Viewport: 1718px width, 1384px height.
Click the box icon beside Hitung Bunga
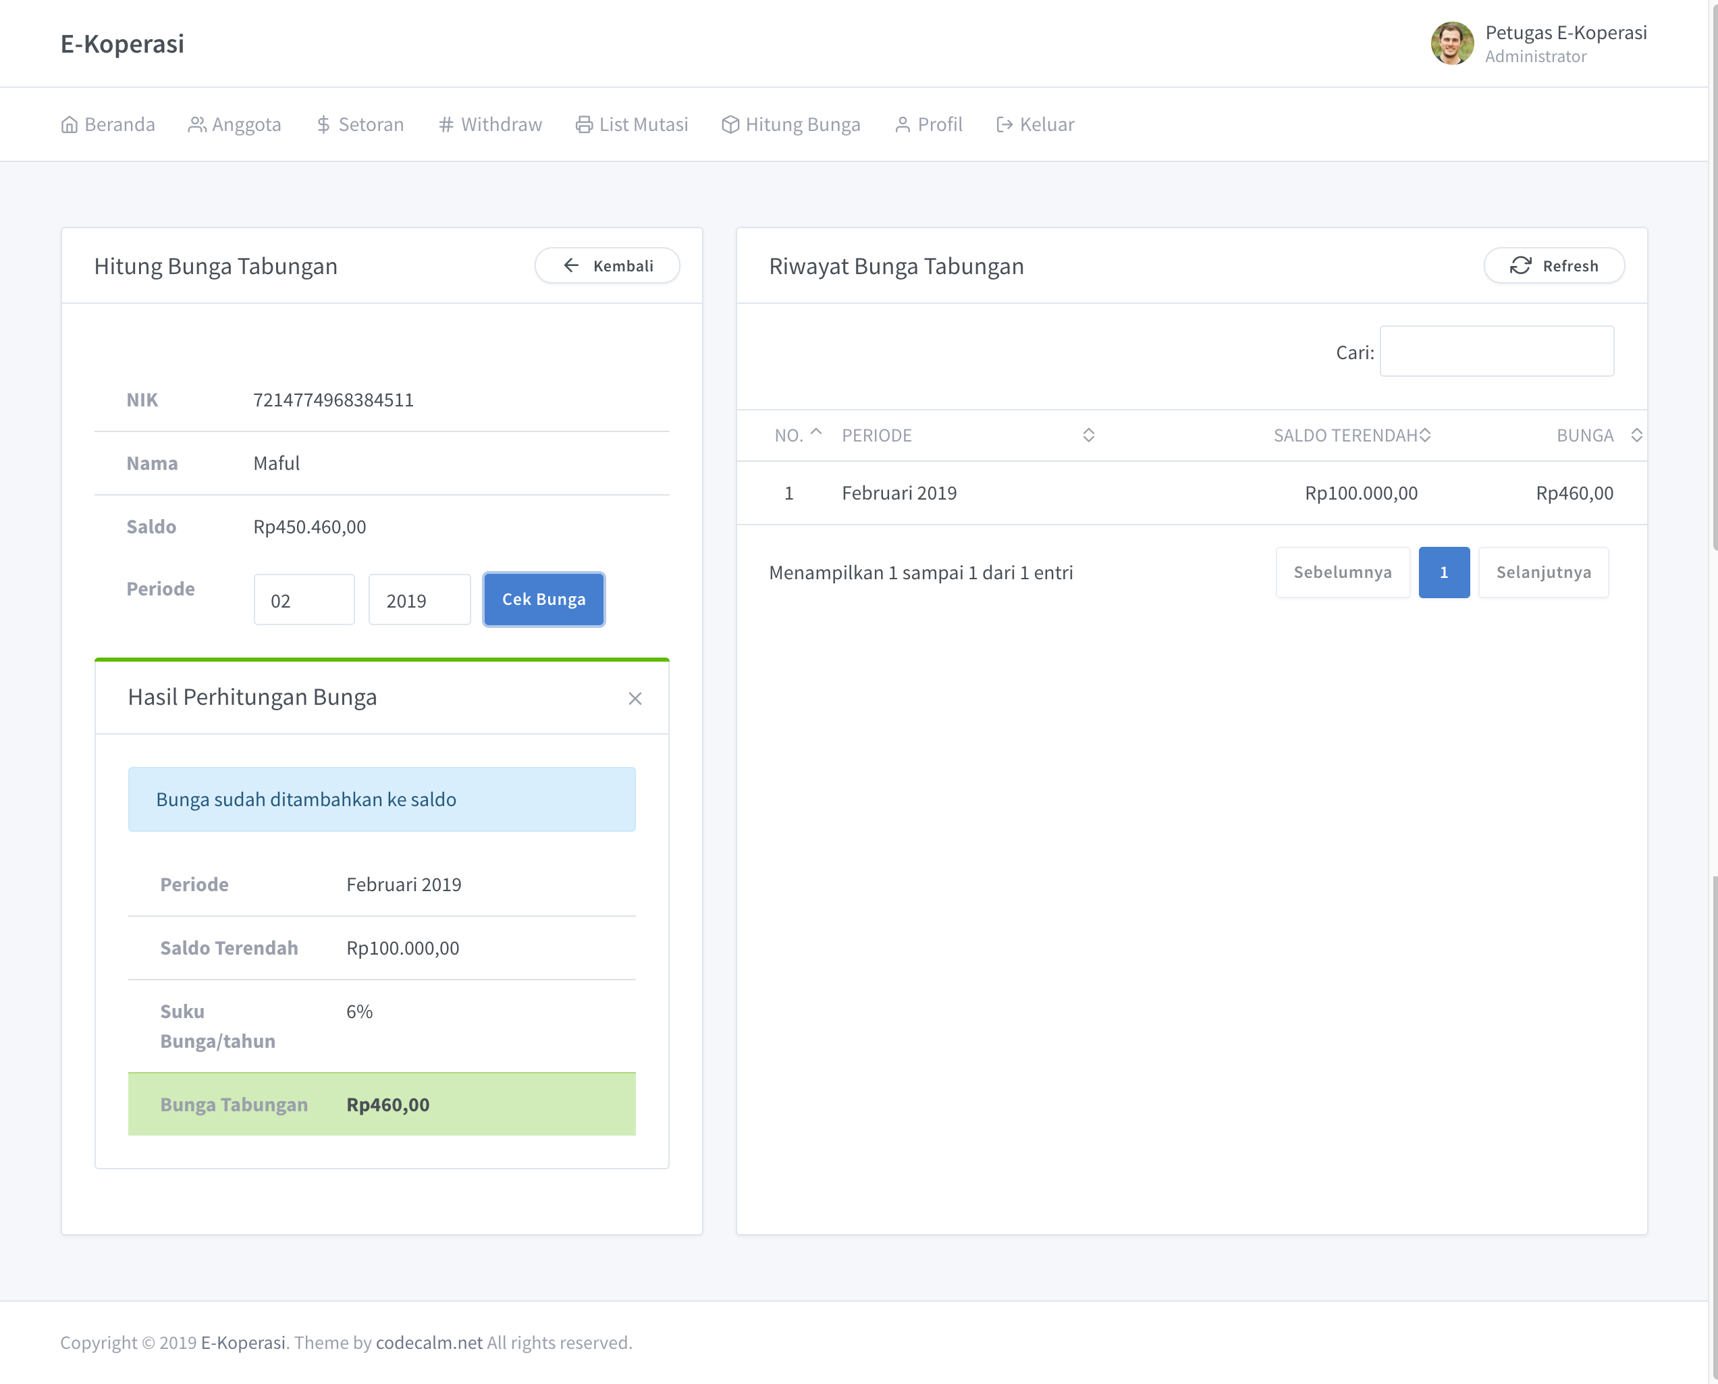(x=730, y=124)
